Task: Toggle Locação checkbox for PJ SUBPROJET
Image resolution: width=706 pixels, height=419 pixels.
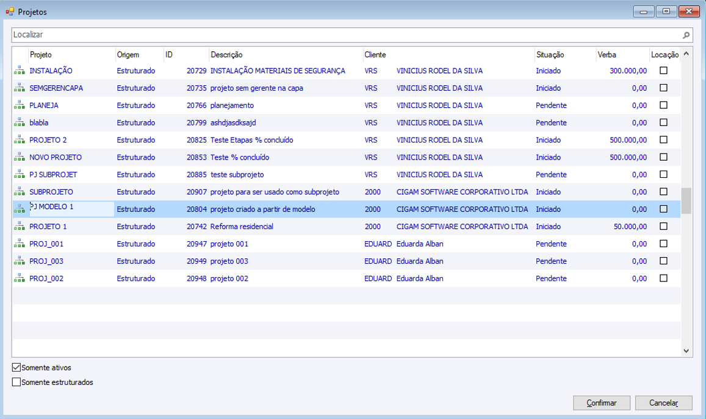Action: click(663, 174)
